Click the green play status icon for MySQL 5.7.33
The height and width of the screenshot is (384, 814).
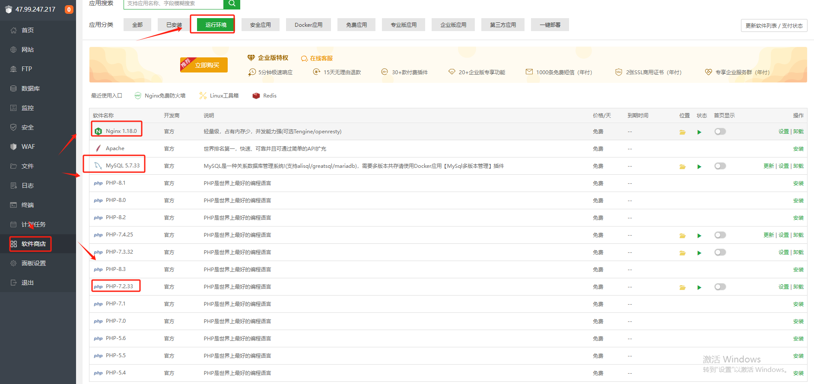(x=699, y=167)
